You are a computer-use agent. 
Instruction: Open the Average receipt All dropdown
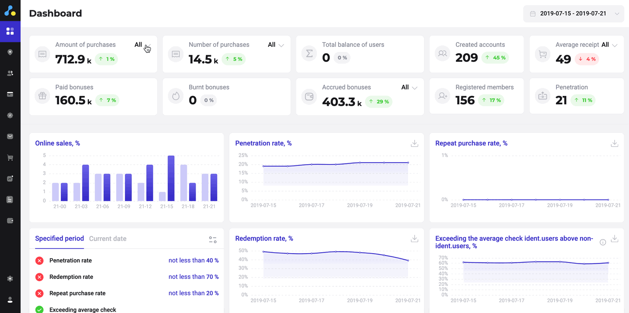pyautogui.click(x=609, y=45)
